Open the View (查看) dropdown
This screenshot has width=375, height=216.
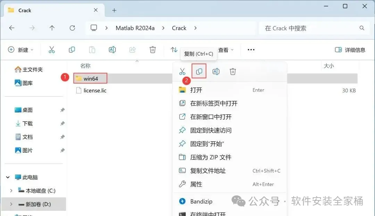(x=226, y=50)
